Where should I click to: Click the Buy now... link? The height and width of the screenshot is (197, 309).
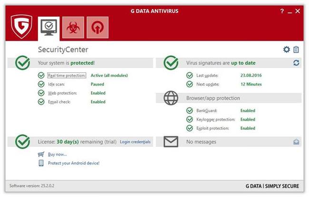point(58,154)
